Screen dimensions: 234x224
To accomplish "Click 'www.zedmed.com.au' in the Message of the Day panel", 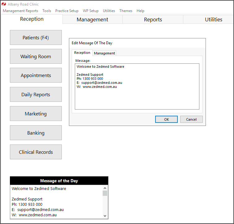I will click(38, 215).
